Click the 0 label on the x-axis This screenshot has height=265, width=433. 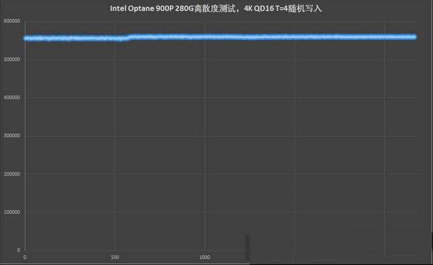pyautogui.click(x=25, y=258)
